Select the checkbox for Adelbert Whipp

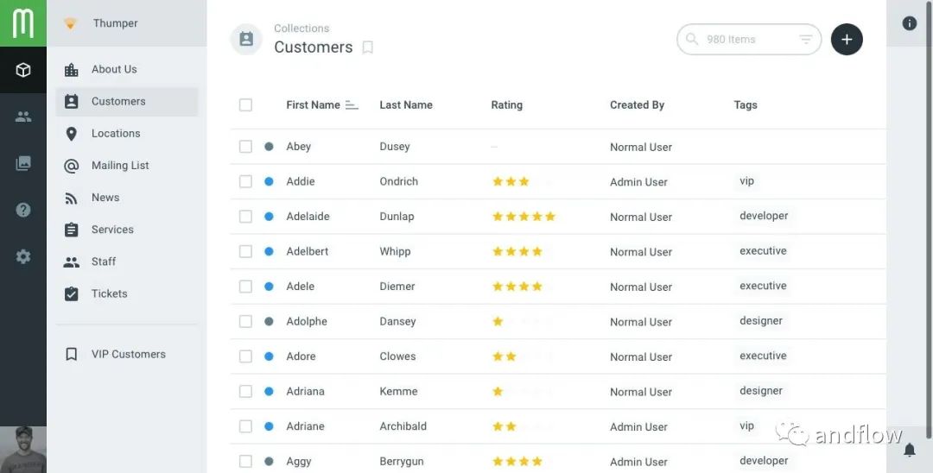pos(245,252)
